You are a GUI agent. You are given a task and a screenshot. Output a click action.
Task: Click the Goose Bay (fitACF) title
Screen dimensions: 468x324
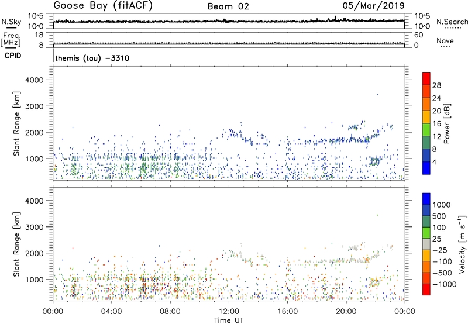pyautogui.click(x=103, y=6)
